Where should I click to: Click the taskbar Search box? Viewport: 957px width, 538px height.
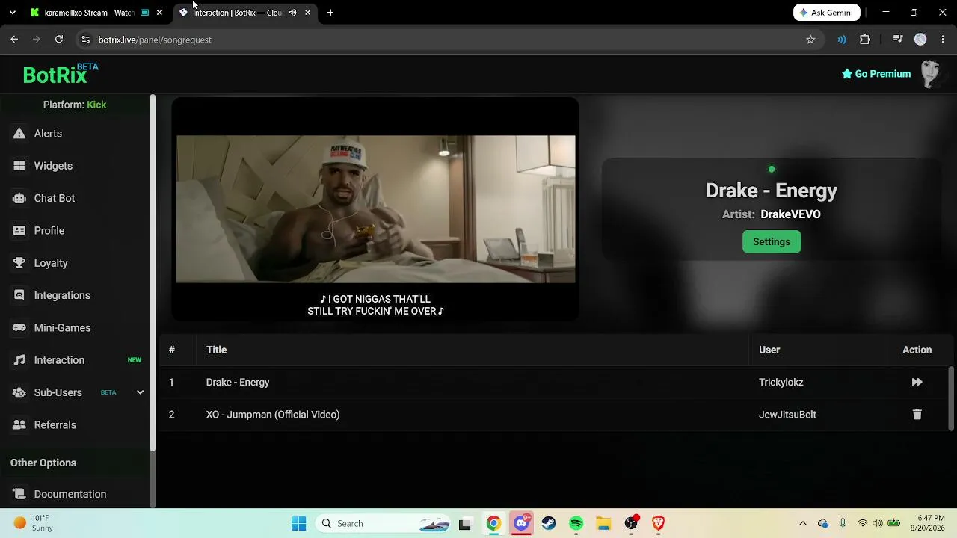click(384, 523)
